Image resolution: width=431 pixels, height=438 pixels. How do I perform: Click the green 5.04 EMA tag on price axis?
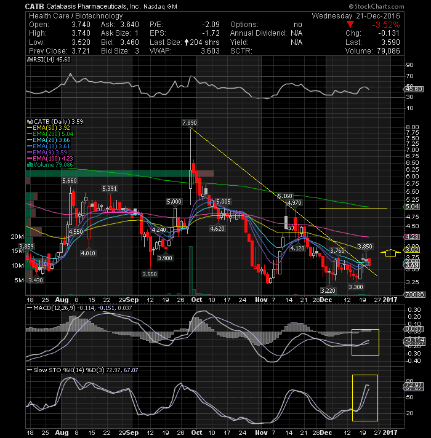click(413, 207)
